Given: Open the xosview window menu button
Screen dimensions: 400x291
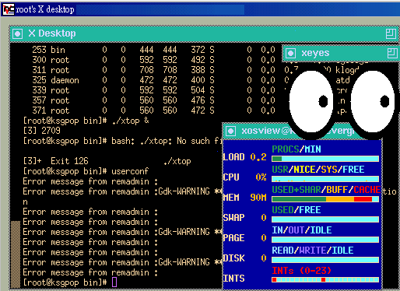Looking at the screenshot, I should [x=230, y=131].
